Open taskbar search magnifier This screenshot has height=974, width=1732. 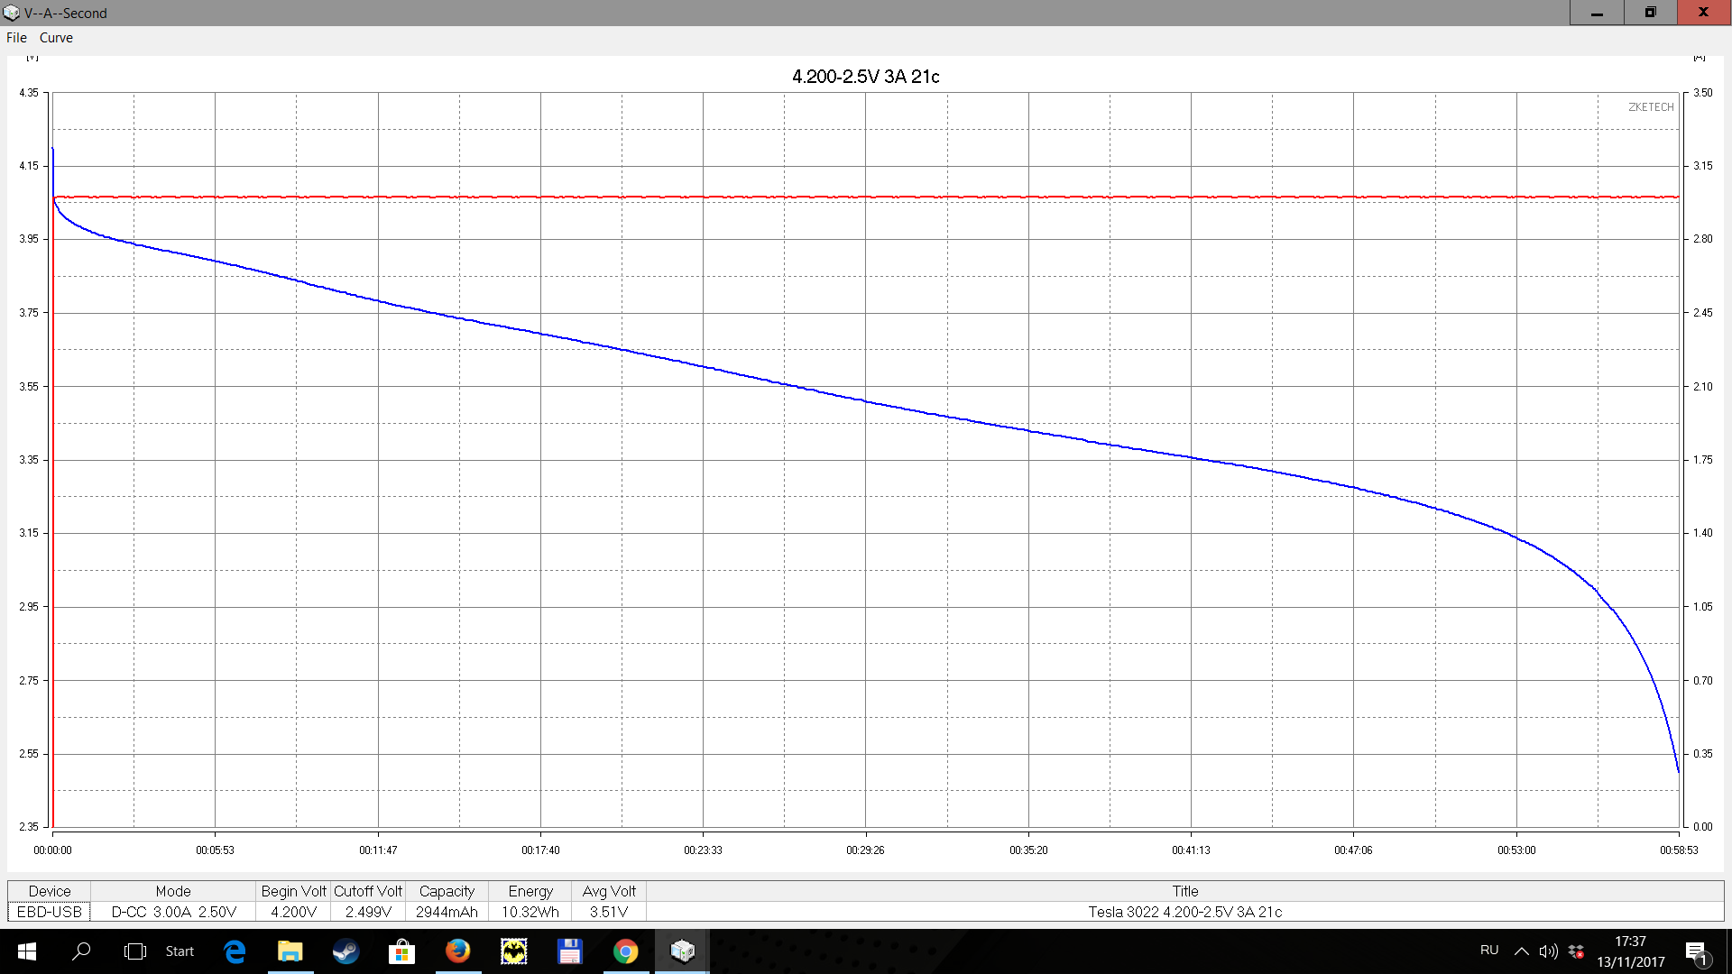pyautogui.click(x=81, y=951)
